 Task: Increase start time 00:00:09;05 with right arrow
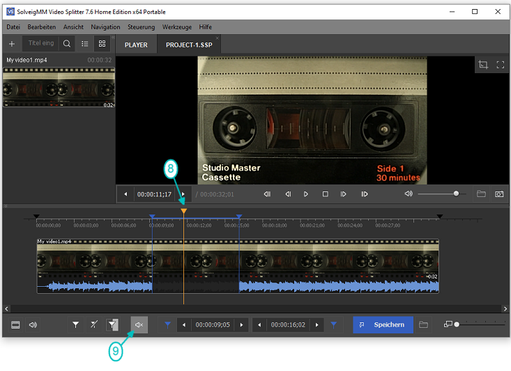pyautogui.click(x=241, y=324)
